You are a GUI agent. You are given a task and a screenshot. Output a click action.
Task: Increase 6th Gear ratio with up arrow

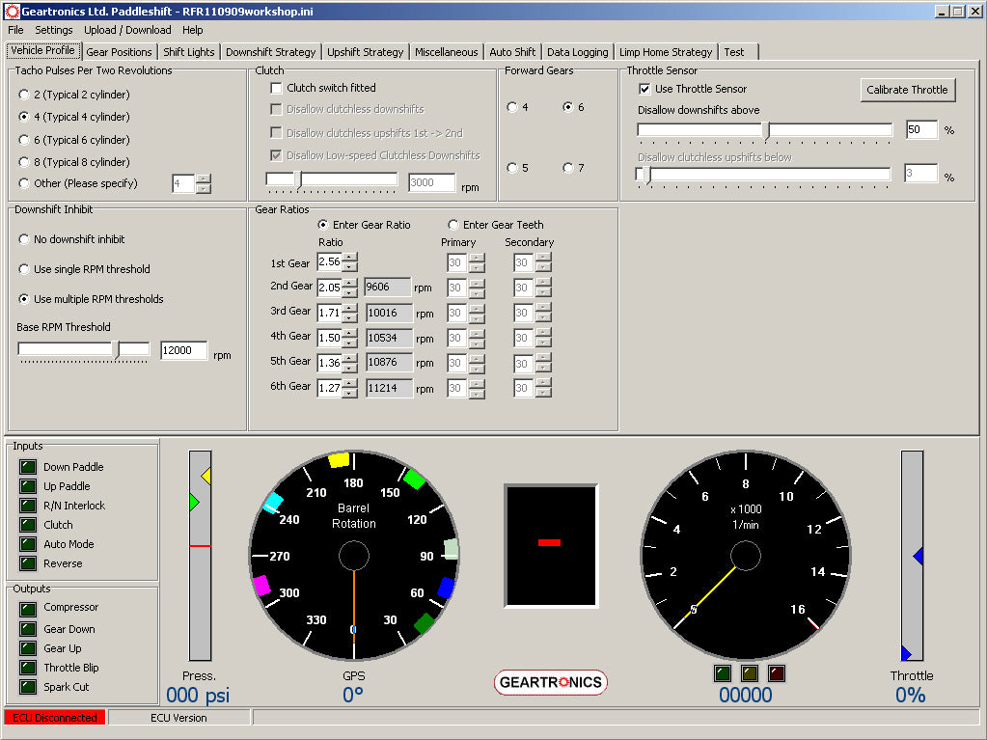pyautogui.click(x=349, y=382)
